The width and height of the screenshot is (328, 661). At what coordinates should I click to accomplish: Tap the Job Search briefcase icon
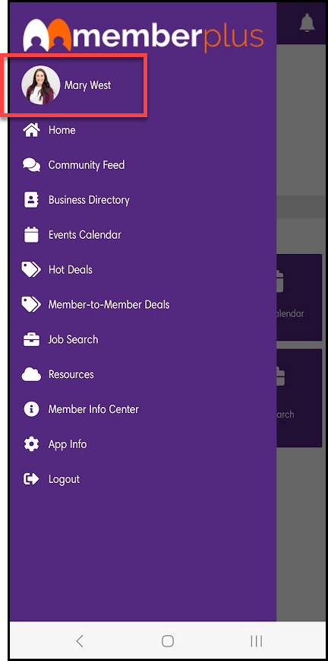coord(32,340)
